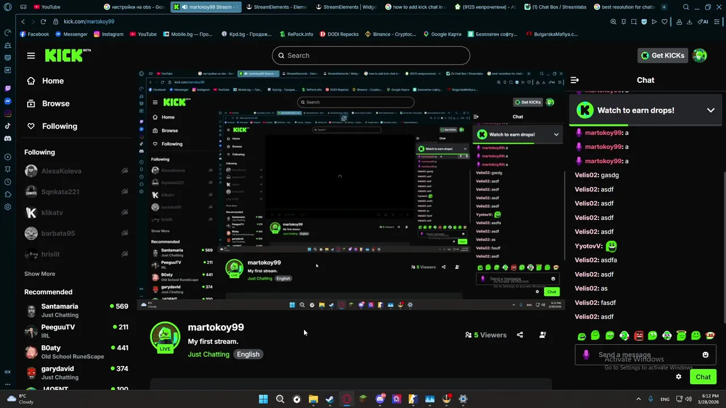726x408 pixels.
Task: Click the follow user icon beside share
Action: pyautogui.click(x=543, y=335)
